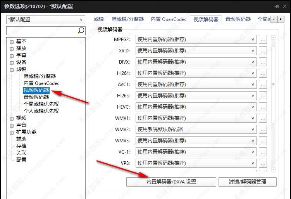Open H.265 decoder options ellipsis button
This screenshot has width=291, height=199.
coord(263,96)
